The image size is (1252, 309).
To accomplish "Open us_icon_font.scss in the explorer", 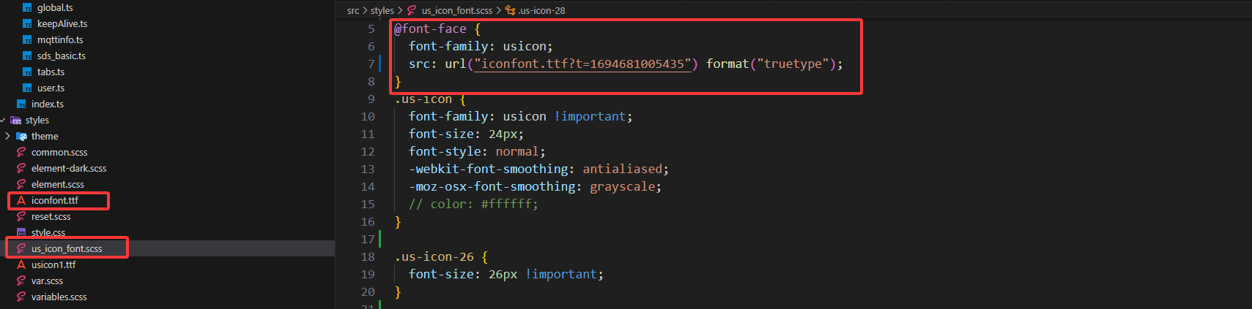I will coord(67,248).
